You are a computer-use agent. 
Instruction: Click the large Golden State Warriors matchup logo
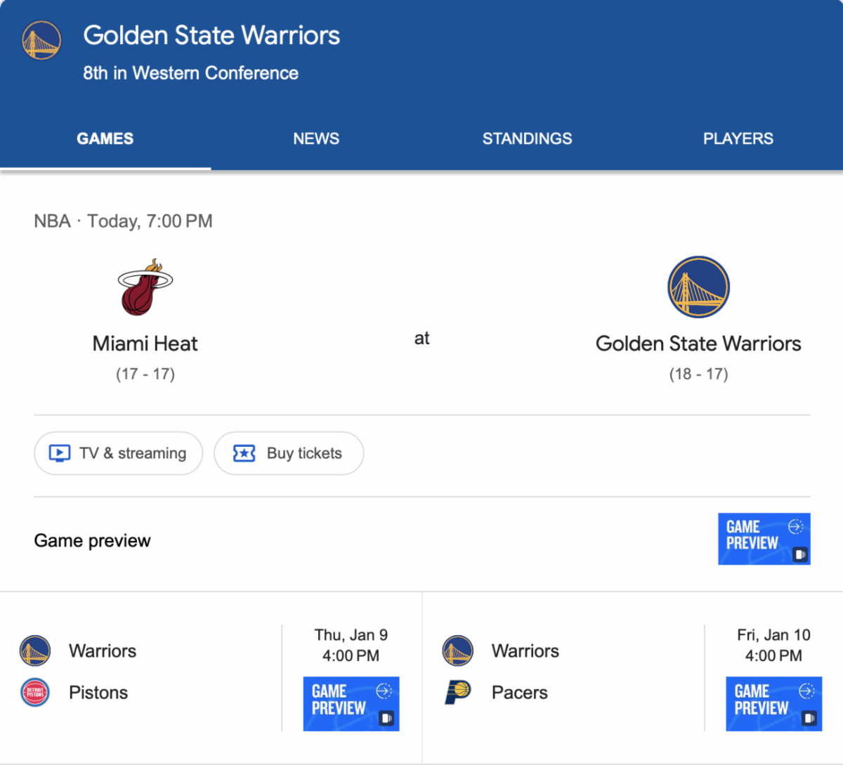click(x=698, y=287)
